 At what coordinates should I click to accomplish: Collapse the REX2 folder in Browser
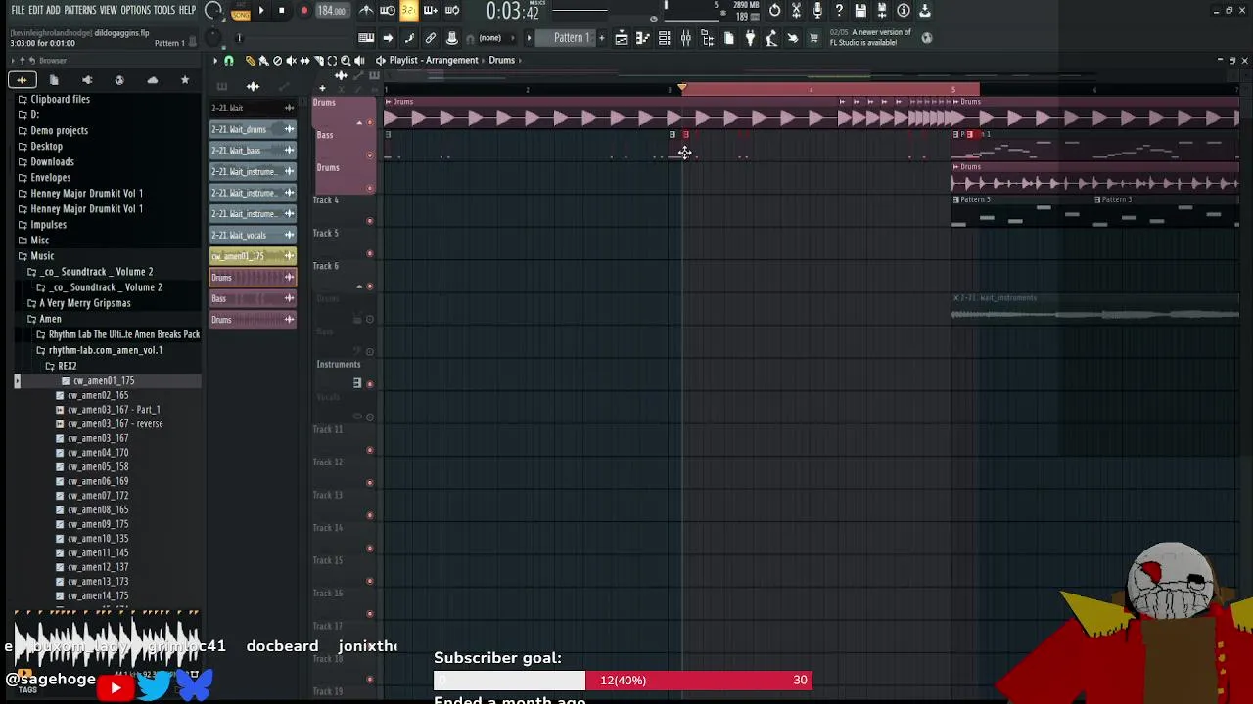click(67, 366)
